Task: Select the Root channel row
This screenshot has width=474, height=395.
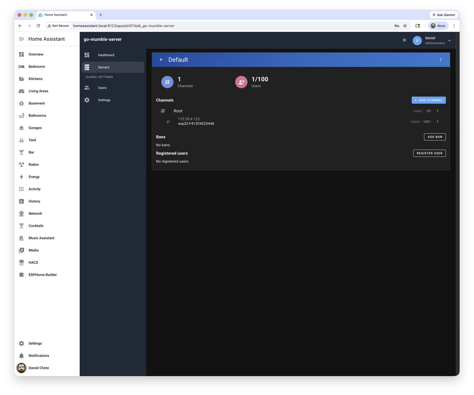Action: (301, 111)
